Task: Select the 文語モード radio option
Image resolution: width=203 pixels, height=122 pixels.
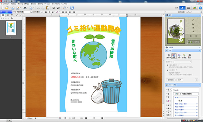Action: tap(167, 70)
